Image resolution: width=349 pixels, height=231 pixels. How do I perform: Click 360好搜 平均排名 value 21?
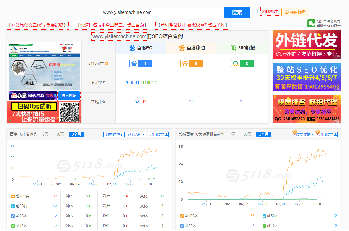242,102
